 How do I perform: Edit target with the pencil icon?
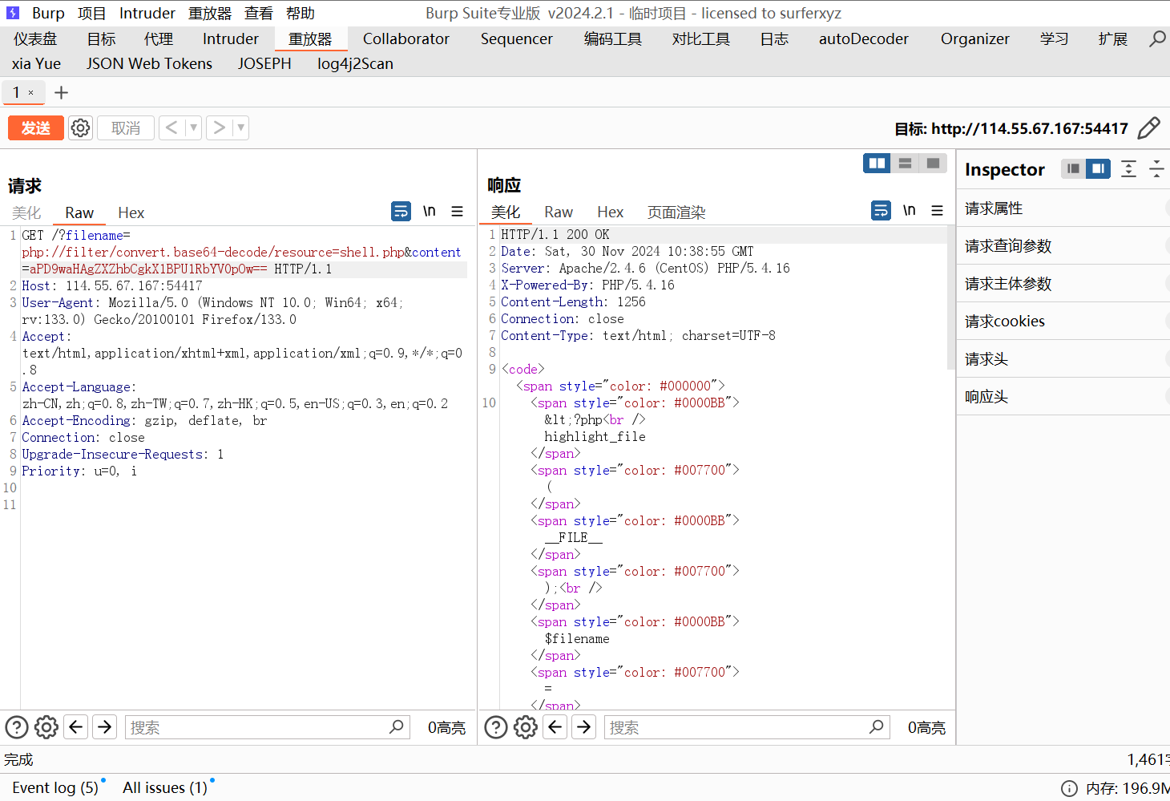tap(1149, 128)
